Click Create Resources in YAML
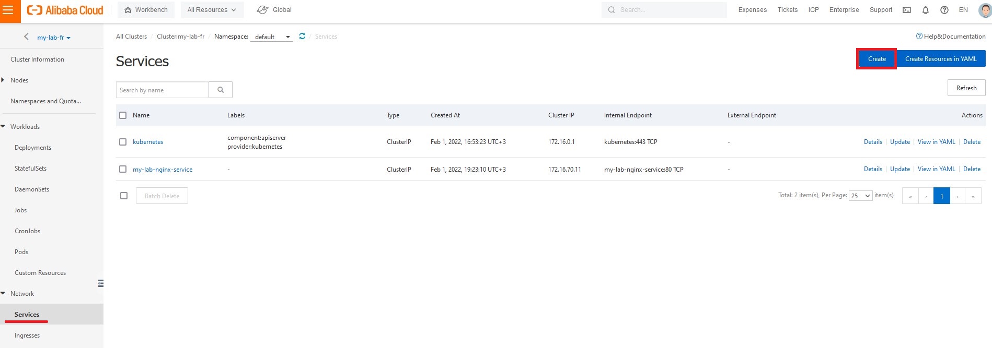This screenshot has width=992, height=348. click(941, 59)
